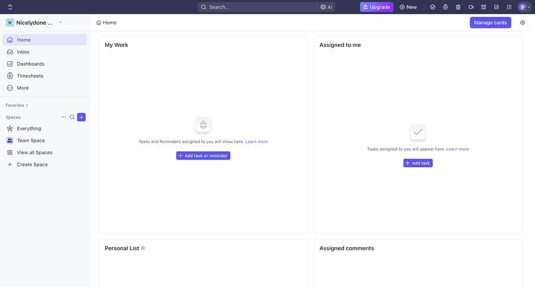Search spaces using sidebar magnifier icon
This screenshot has height=287, width=535.
(73, 117)
